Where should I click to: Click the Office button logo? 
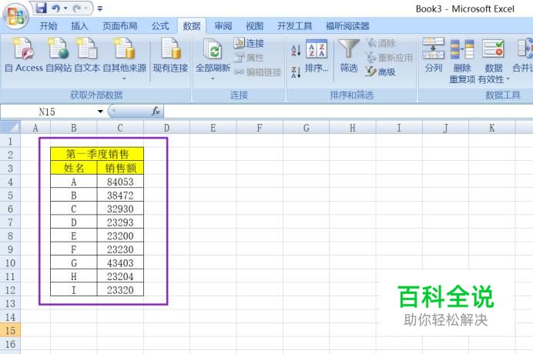(15, 17)
